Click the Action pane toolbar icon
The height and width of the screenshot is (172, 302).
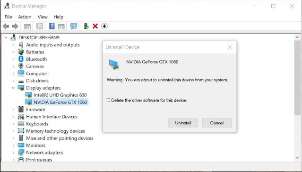pos(61,26)
